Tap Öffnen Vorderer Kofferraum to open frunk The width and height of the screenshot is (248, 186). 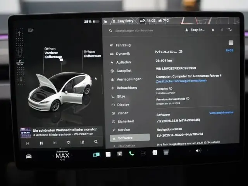[x=53, y=55]
